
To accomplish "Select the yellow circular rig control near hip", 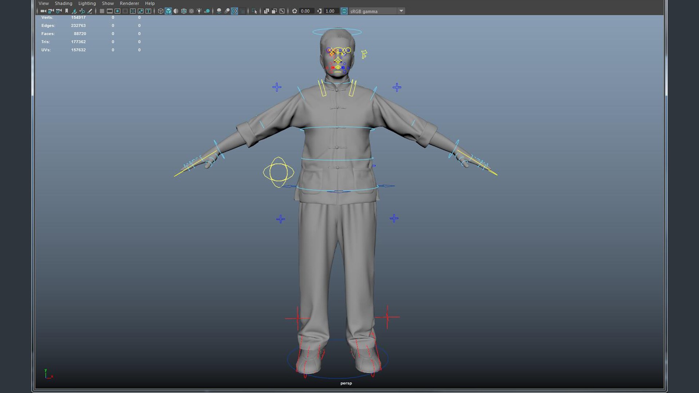I will [279, 172].
